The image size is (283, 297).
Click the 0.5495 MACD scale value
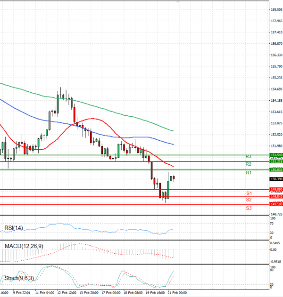pos(275,243)
